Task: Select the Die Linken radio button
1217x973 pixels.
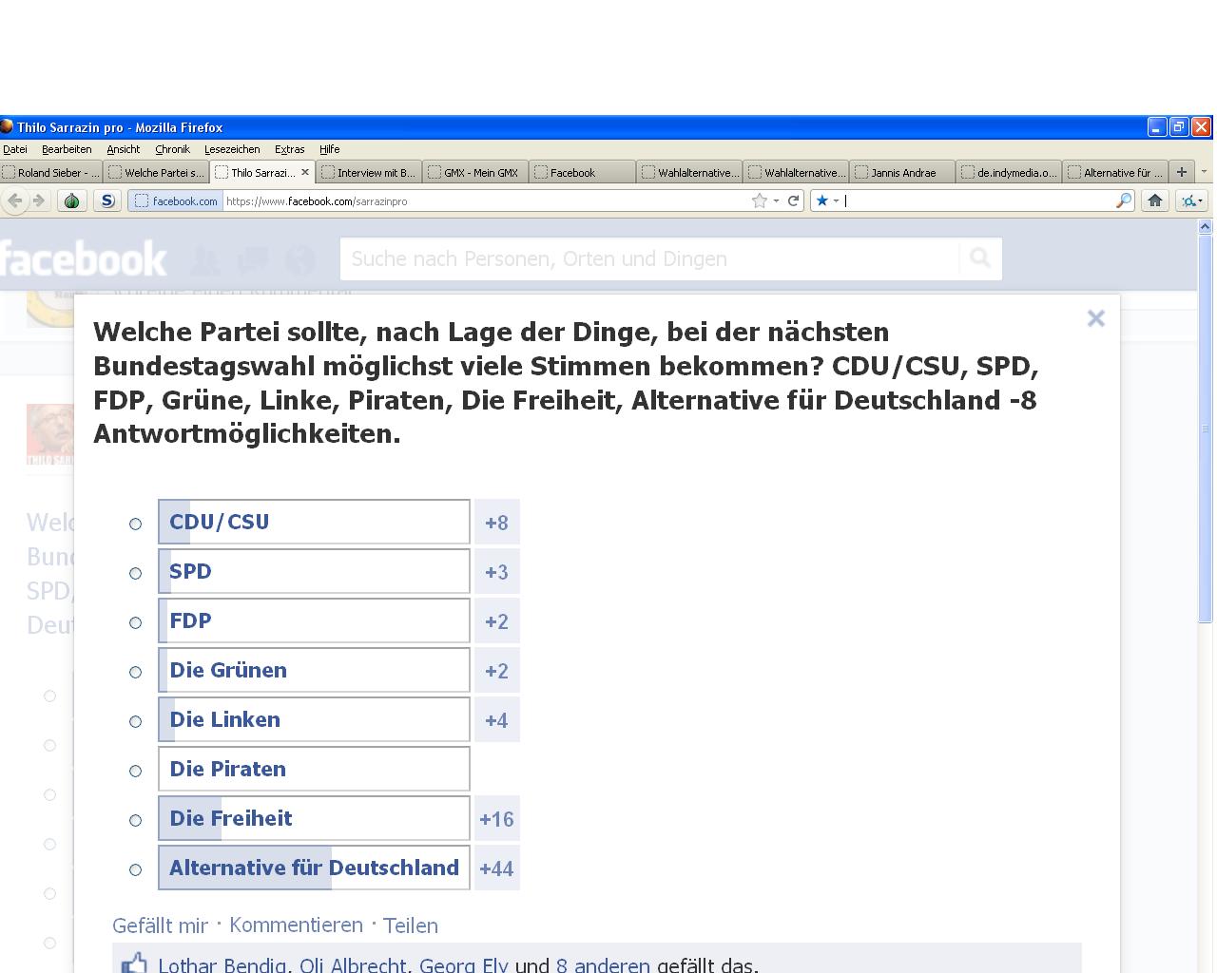Action: tap(136, 721)
